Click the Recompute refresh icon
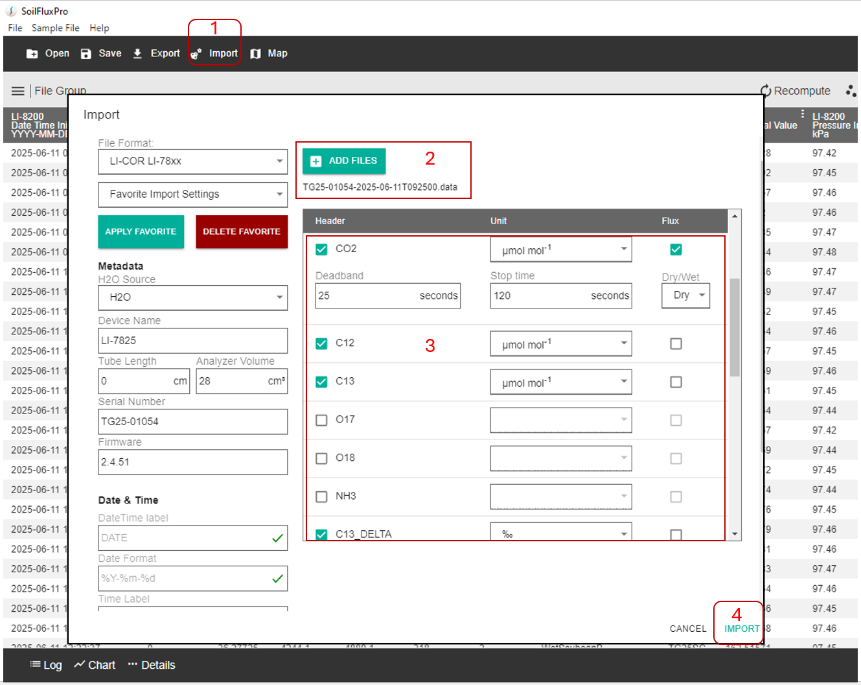The height and width of the screenshot is (685, 861). click(x=765, y=91)
